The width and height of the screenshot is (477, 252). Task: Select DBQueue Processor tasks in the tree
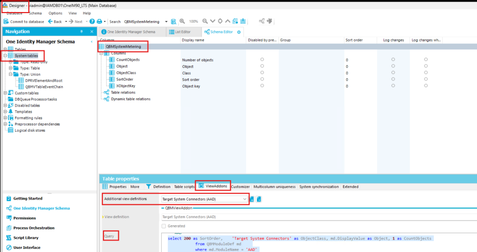(x=36, y=99)
